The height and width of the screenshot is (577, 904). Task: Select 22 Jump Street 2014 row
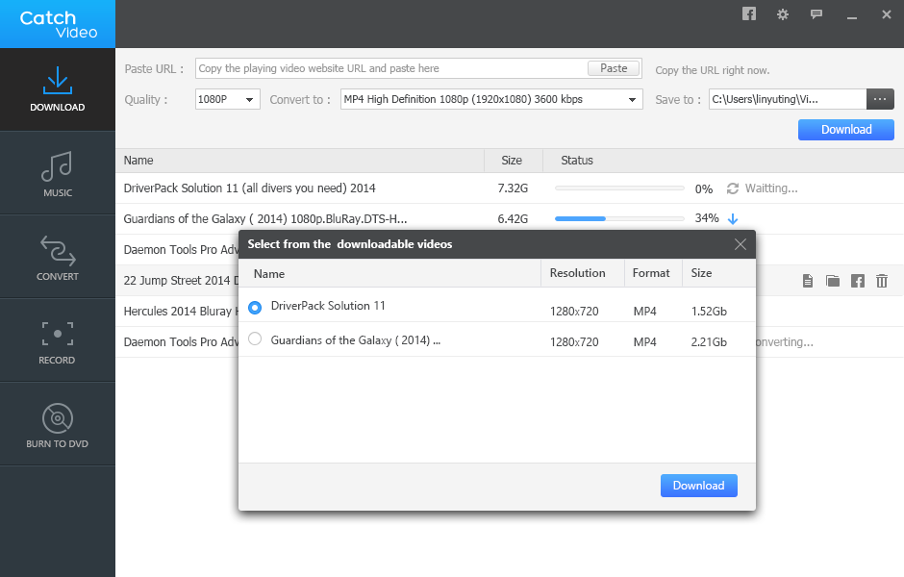click(x=177, y=280)
